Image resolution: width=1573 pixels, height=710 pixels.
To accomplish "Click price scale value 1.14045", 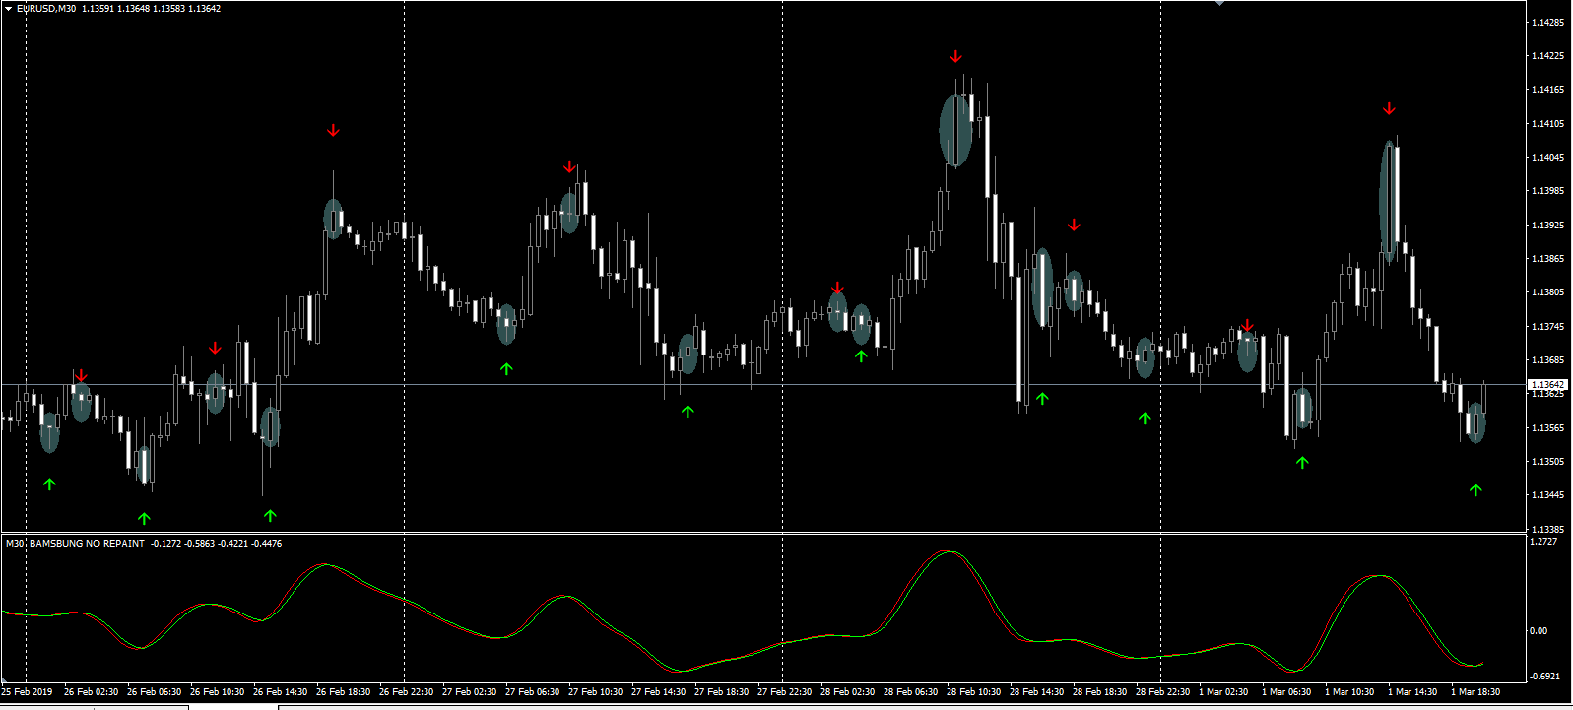I will (x=1547, y=158).
